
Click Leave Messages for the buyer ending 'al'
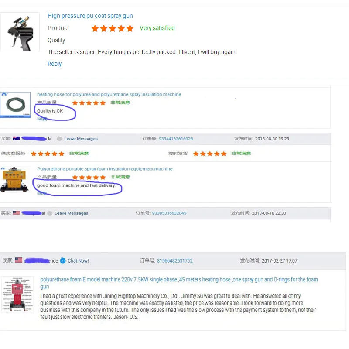[x=71, y=213]
